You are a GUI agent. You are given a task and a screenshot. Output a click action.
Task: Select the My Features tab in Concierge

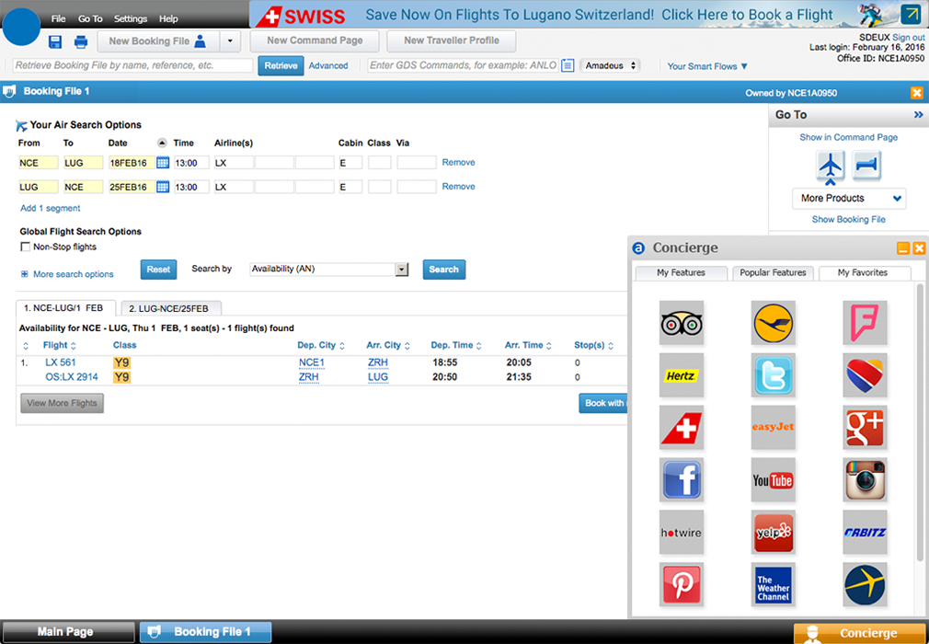[681, 273]
